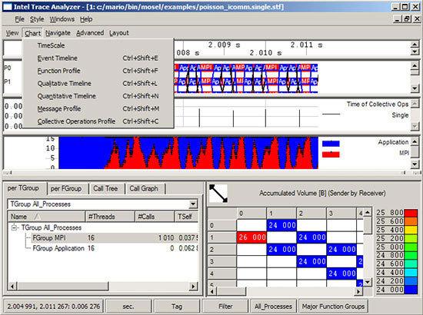Open the TGroup All_Processes dropdown
Image resolution: width=423 pixels, height=315 pixels.
point(193,204)
